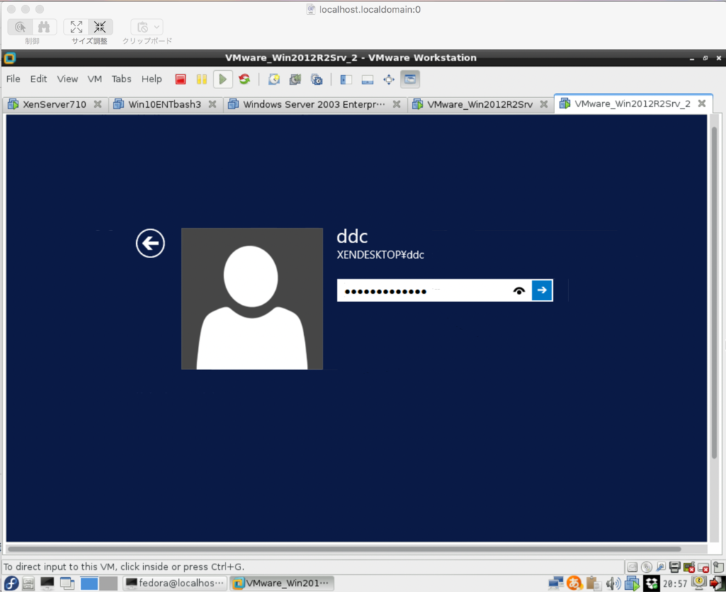Click the restart VM icon
Image resolution: width=726 pixels, height=592 pixels.
[245, 79]
